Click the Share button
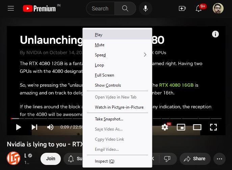This screenshot has height=170, width=232. [x=195, y=159]
